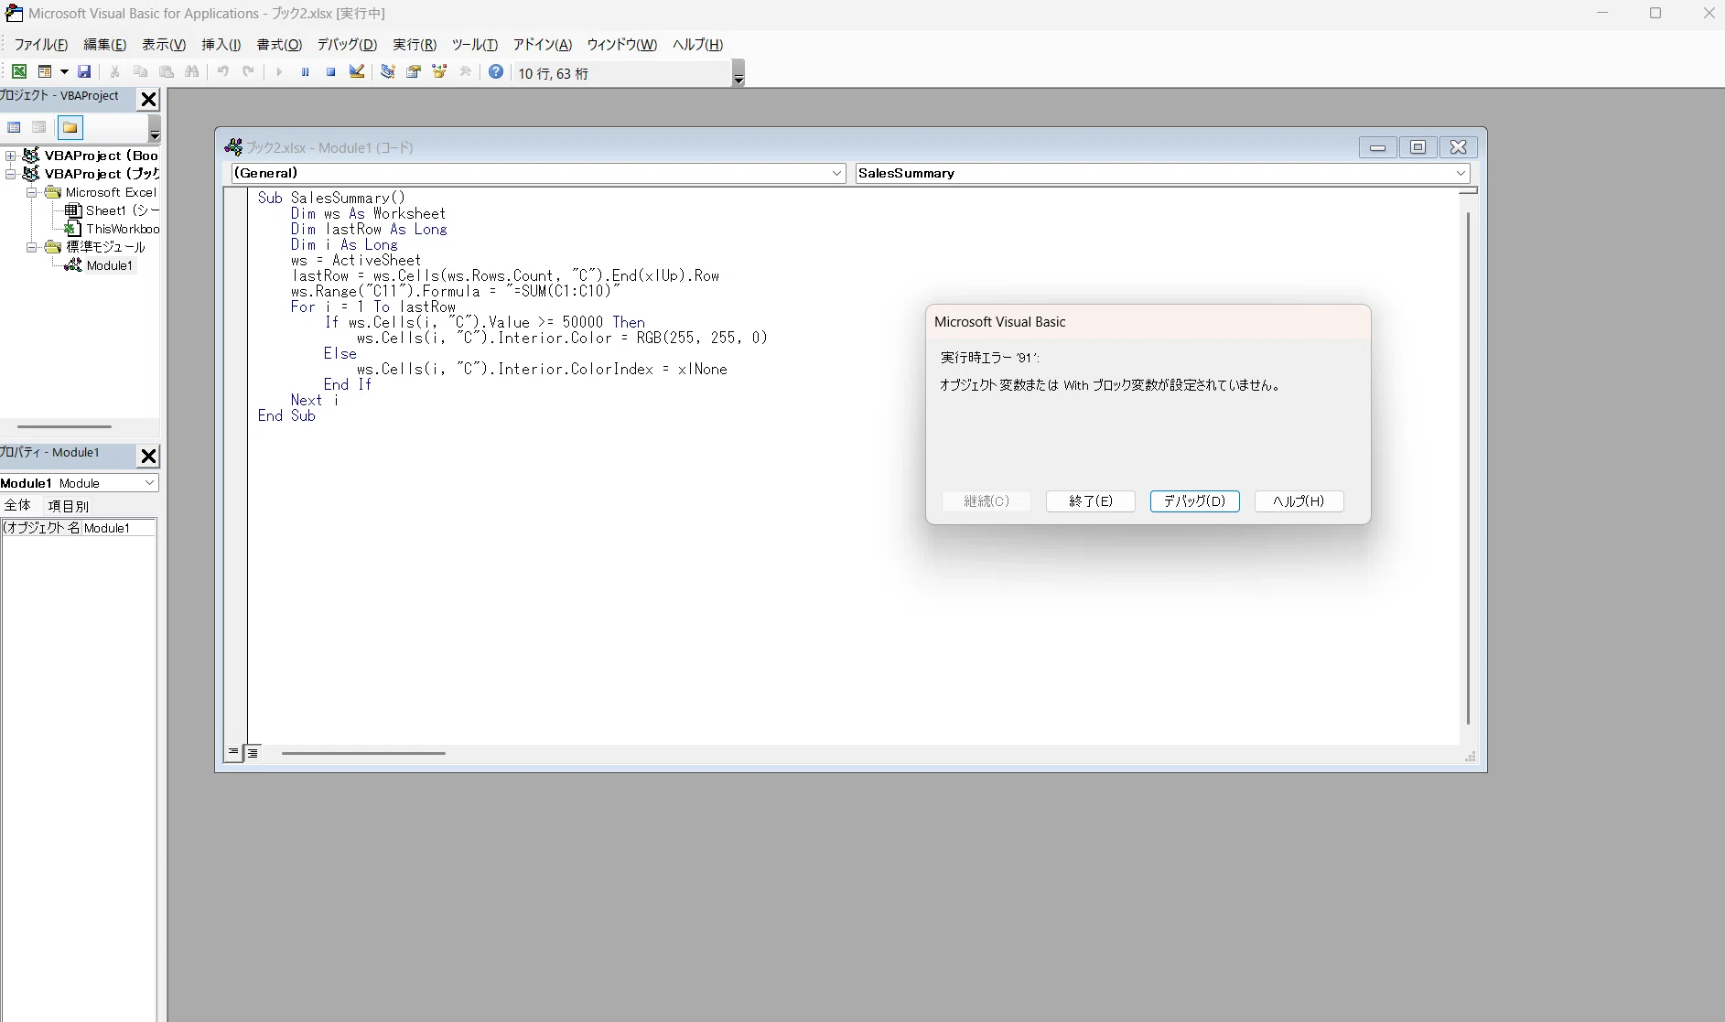Close the Project - VBAProject panel

(148, 99)
